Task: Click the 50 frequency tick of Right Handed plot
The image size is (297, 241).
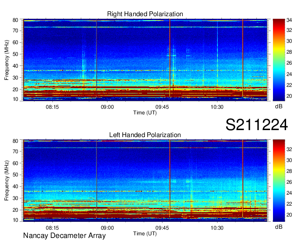Action: (15, 54)
